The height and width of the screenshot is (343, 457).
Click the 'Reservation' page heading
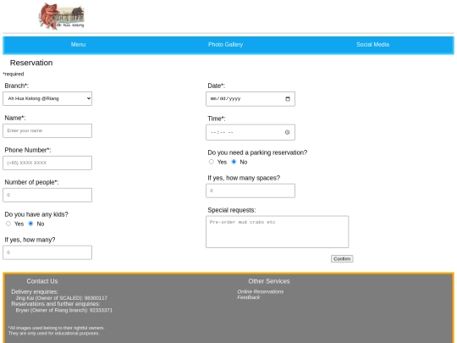(31, 63)
